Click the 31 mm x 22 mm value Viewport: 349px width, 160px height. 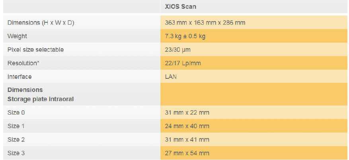point(187,113)
